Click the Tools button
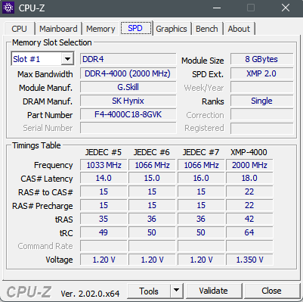303x302 pixels. [149, 291]
